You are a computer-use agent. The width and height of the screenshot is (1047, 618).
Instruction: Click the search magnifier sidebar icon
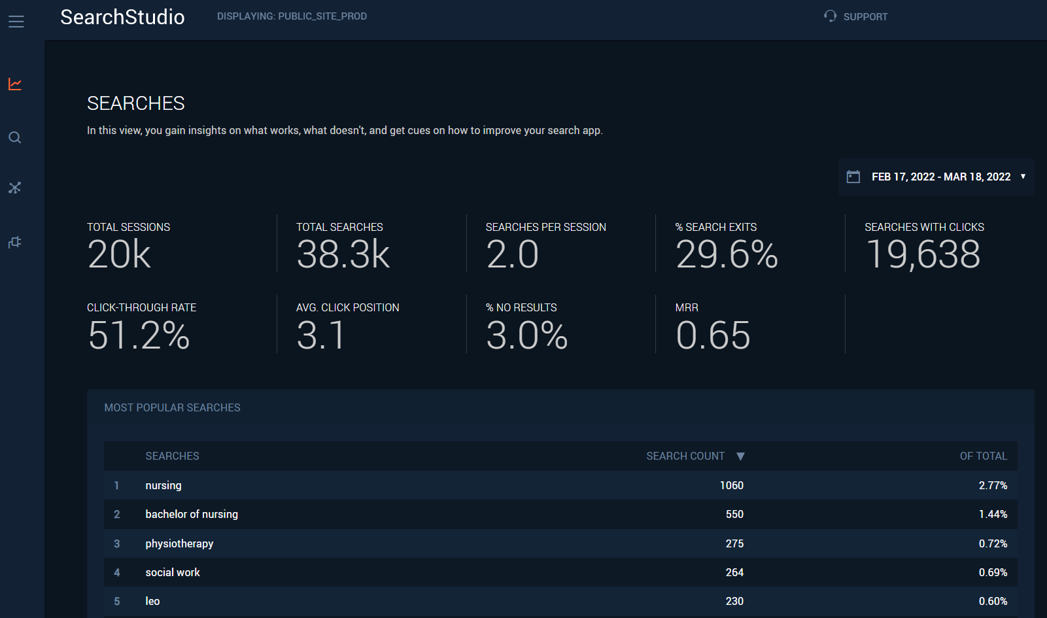tap(15, 137)
